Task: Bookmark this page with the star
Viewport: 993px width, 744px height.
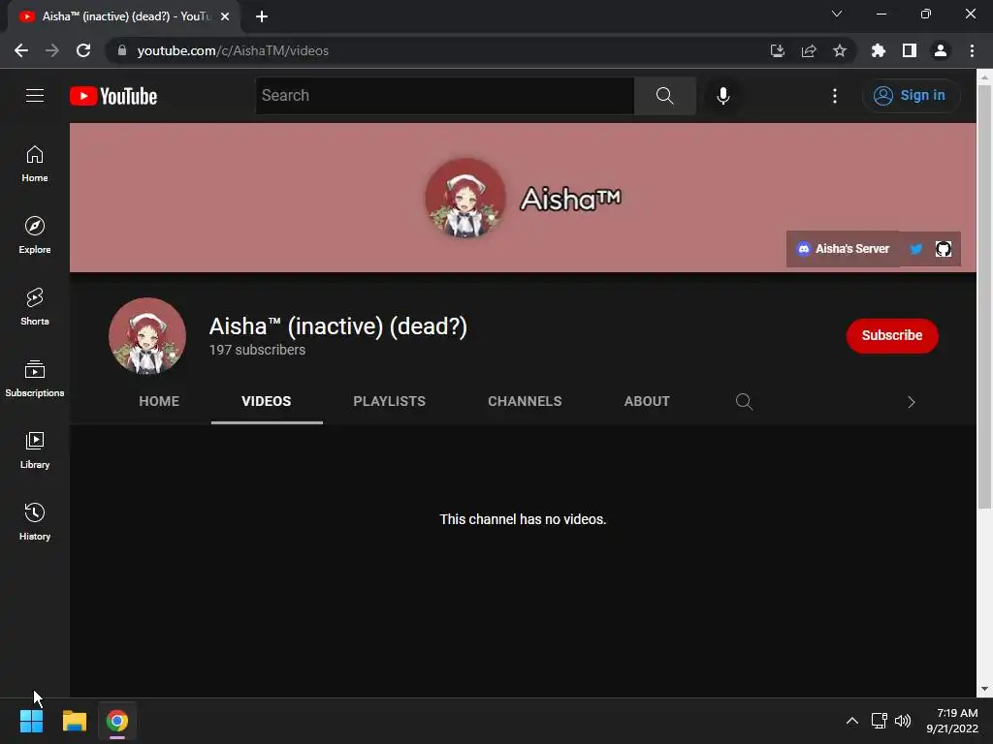Action: 839,50
